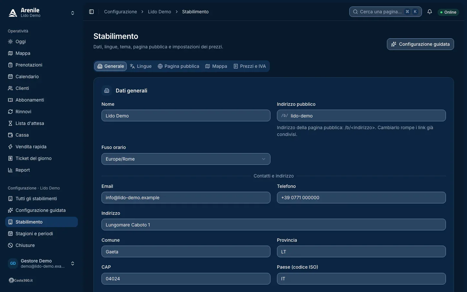Click the Lido Demo breadcrumb link
Image resolution: width=467 pixels, height=292 pixels.
160,12
